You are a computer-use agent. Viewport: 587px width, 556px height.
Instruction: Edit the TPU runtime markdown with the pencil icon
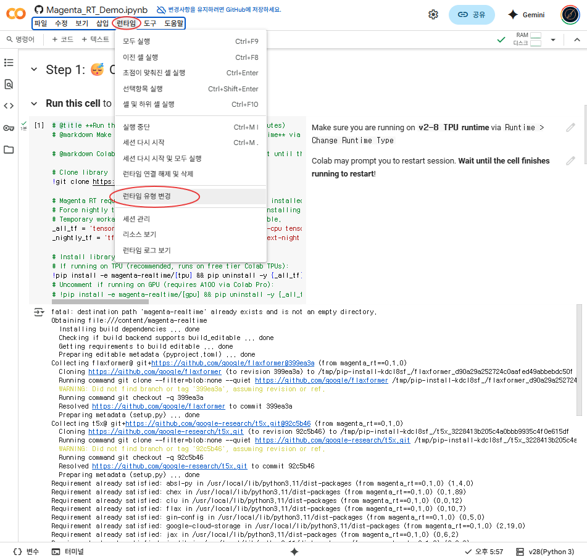click(x=570, y=128)
